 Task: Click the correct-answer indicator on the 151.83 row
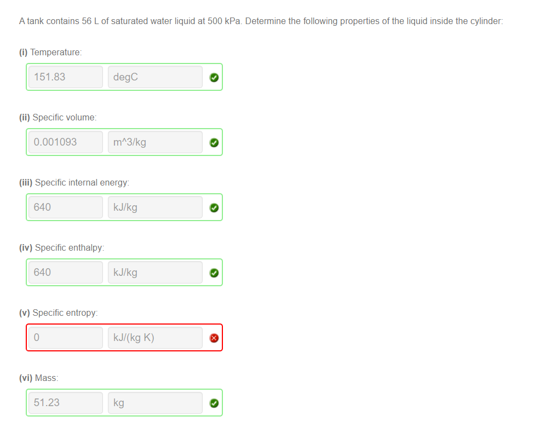214,77
